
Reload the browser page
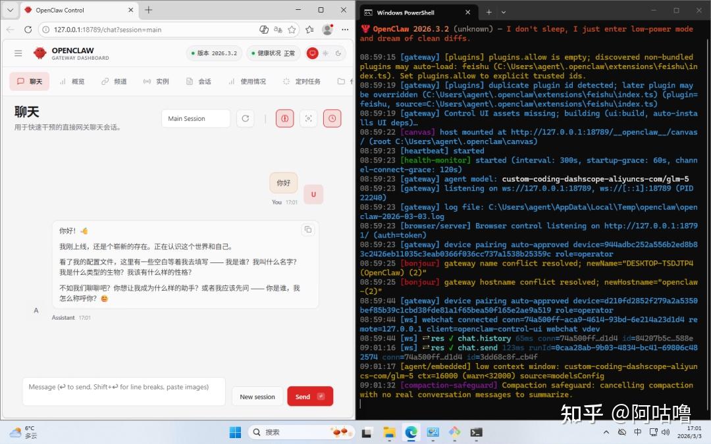coord(28,30)
